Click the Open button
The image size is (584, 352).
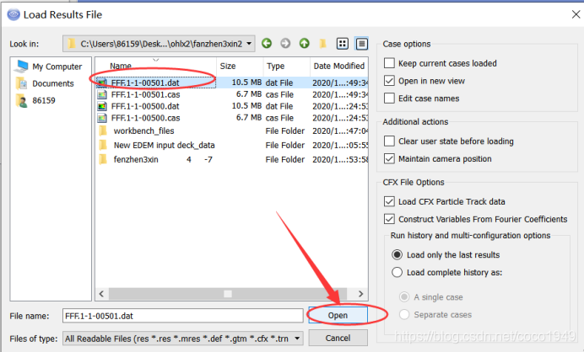point(338,315)
